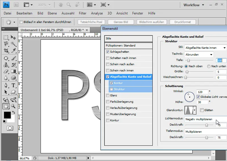Select the Lasso tool
The height and width of the screenshot is (161, 227).
6,44
